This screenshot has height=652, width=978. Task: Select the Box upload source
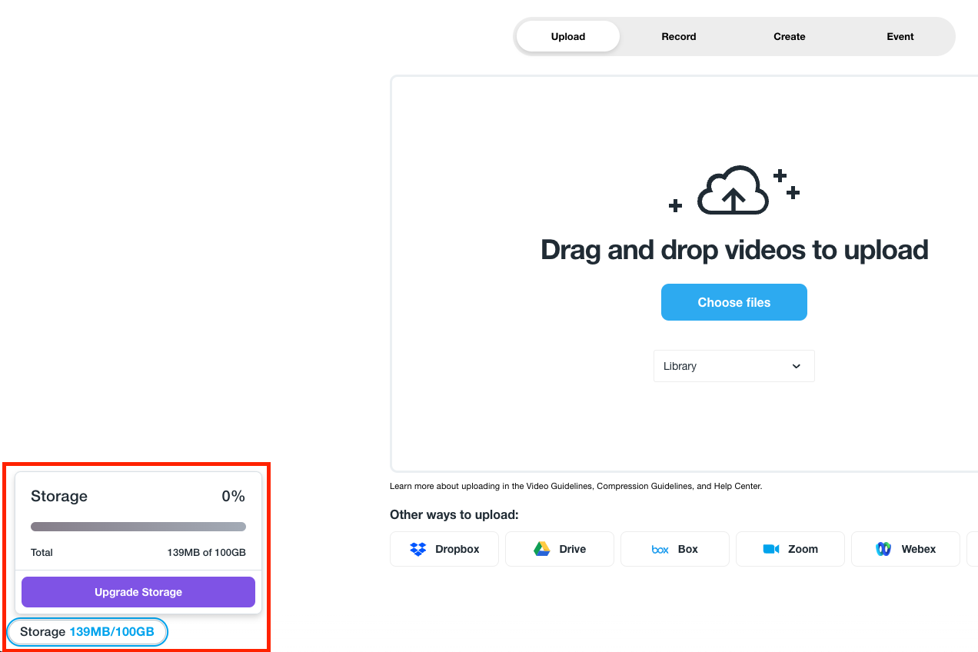[x=675, y=549]
